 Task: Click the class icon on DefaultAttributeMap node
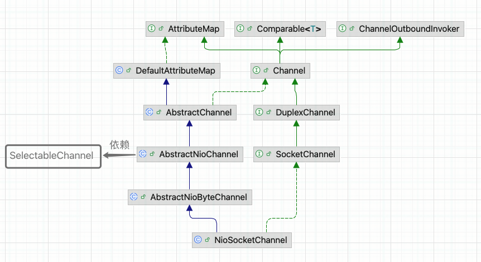(x=119, y=71)
